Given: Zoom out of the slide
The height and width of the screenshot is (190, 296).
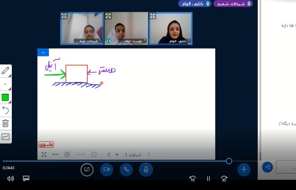Looking at the screenshot, I should pyautogui.click(x=94, y=154).
